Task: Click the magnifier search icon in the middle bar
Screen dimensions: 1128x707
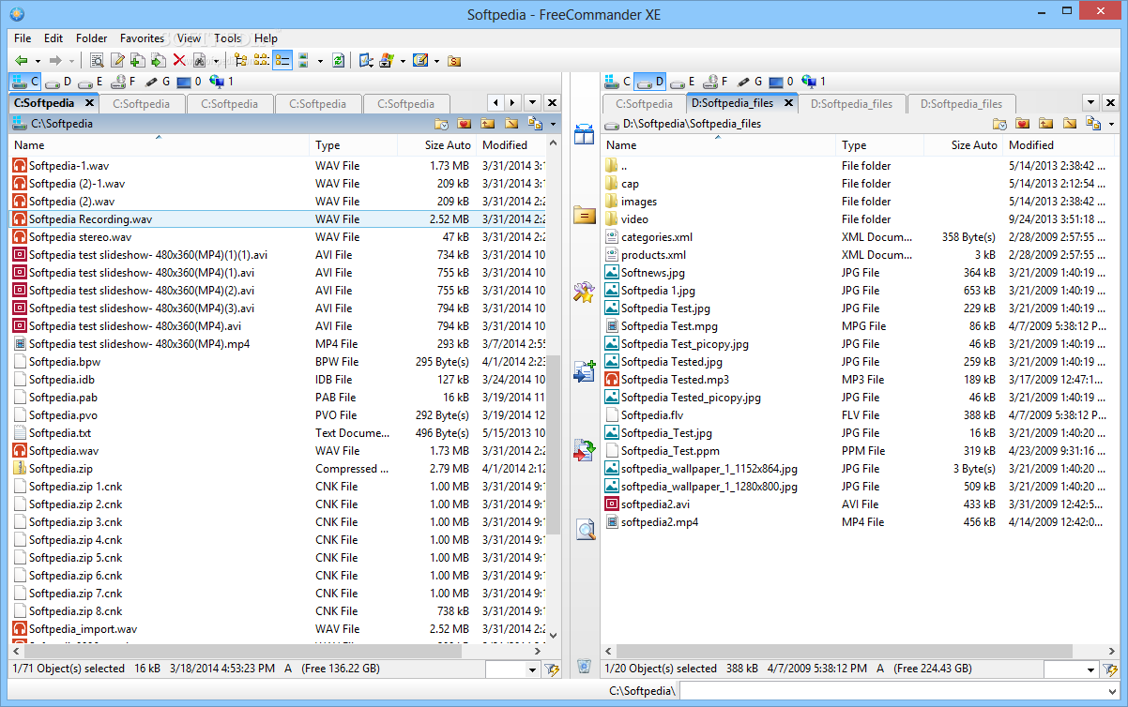Action: coord(585,529)
